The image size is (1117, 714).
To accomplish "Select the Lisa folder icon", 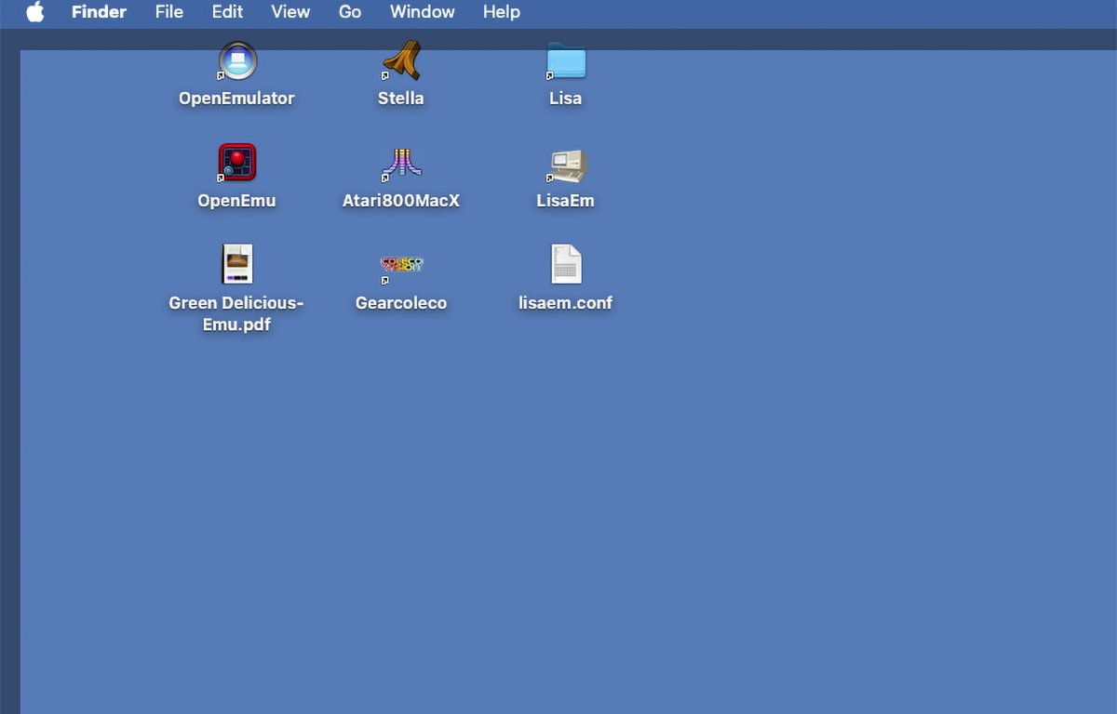I will (566, 61).
